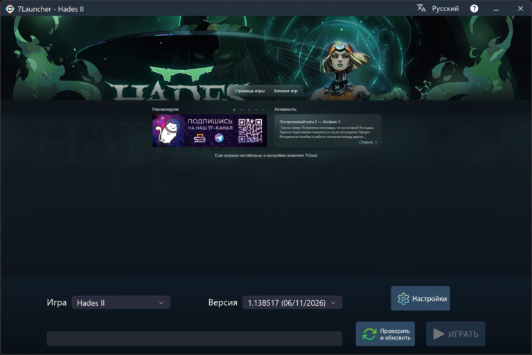Click the Telegram icon in the banner
This screenshot has height=355, width=532.
point(219,138)
